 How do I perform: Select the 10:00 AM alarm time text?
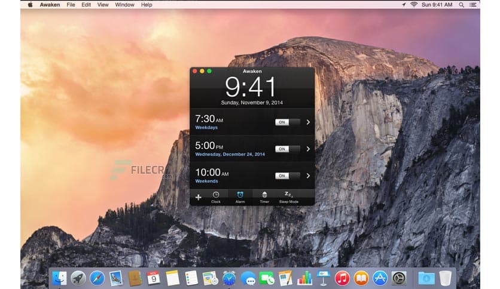coord(212,173)
